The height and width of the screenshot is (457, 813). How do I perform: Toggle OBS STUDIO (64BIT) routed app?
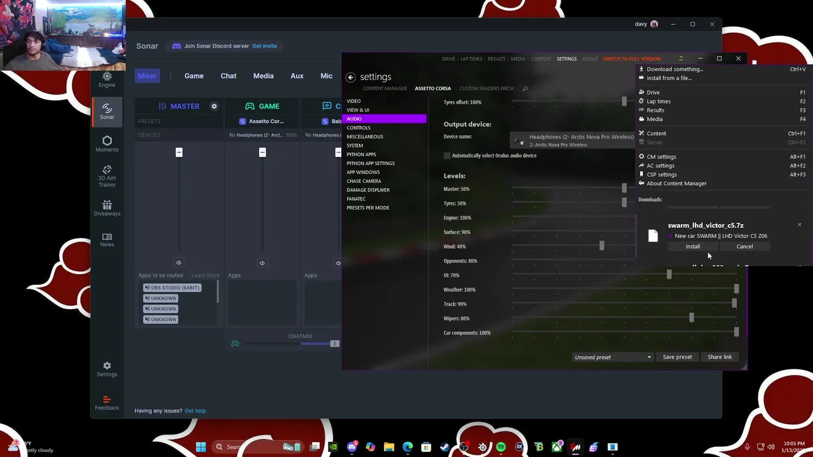point(172,288)
